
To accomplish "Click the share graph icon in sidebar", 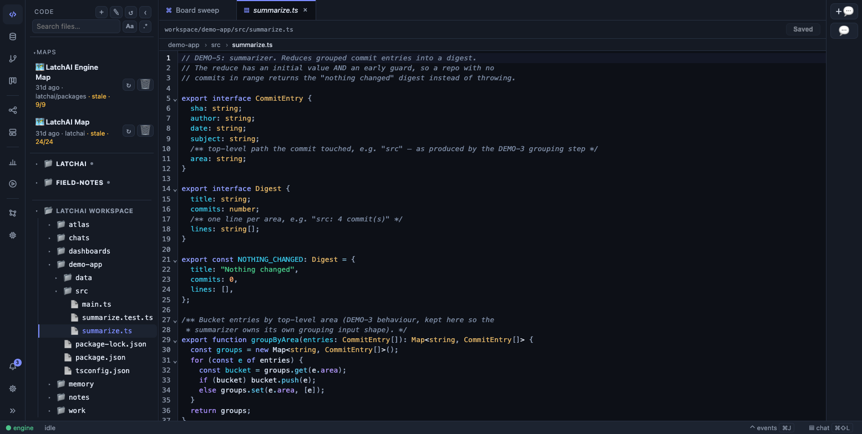I will [13, 110].
